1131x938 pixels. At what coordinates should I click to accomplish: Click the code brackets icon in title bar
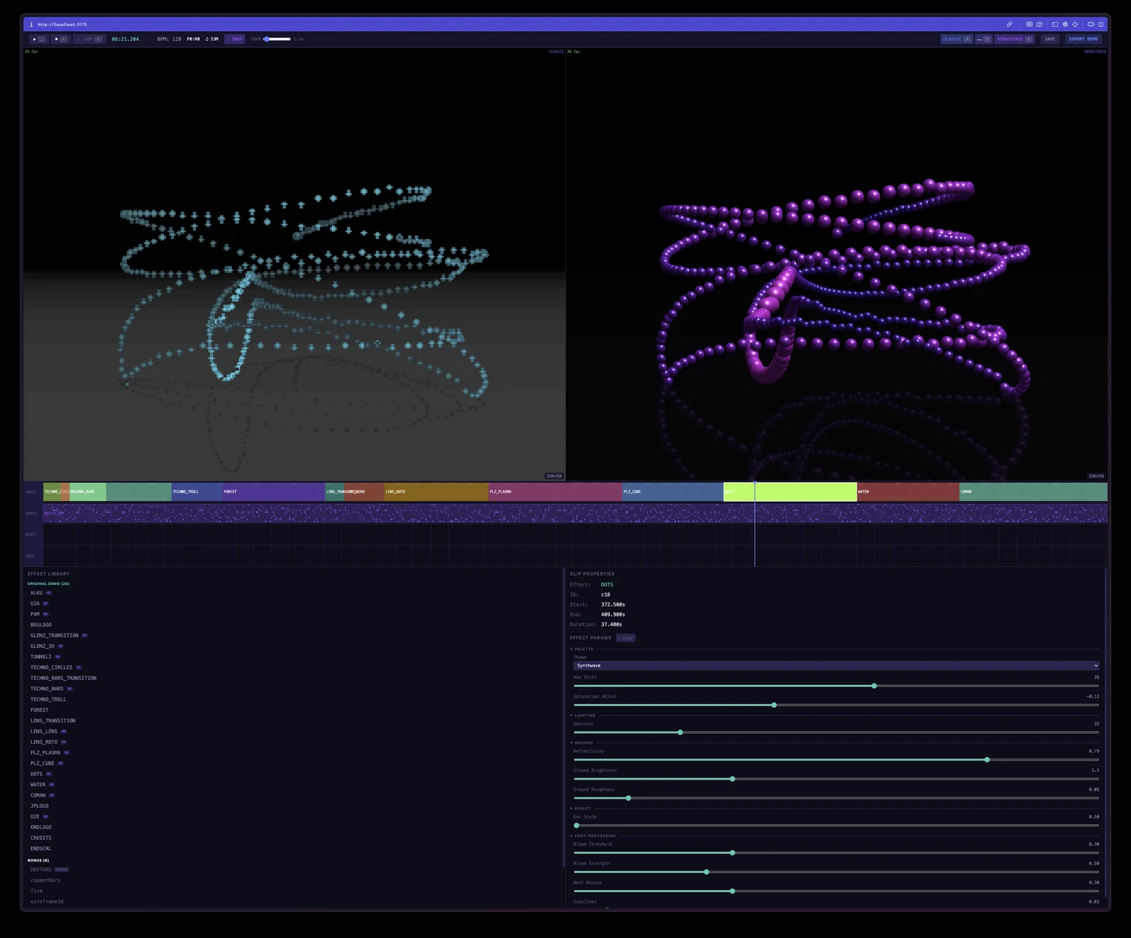click(1091, 24)
